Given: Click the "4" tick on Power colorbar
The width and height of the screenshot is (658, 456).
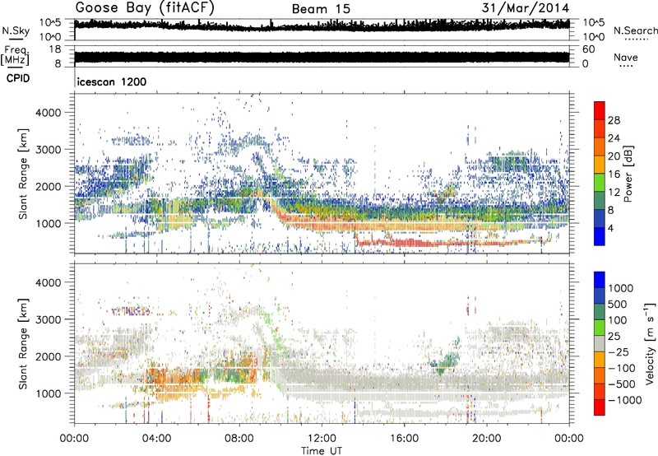Looking at the screenshot, I should pos(610,228).
